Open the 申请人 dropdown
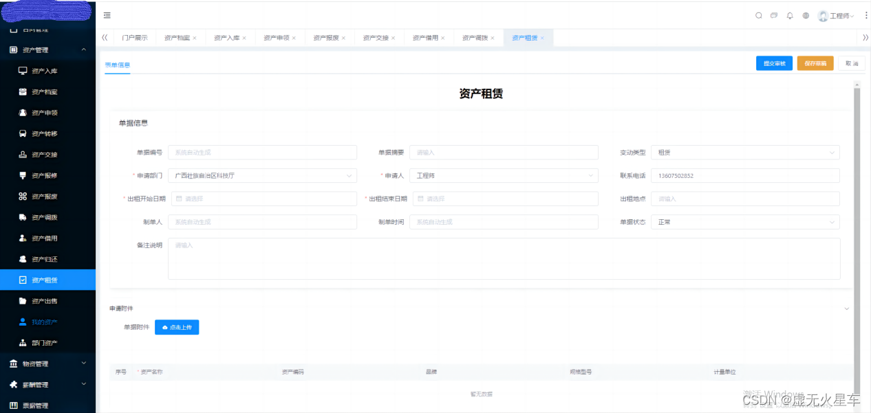 click(504, 175)
